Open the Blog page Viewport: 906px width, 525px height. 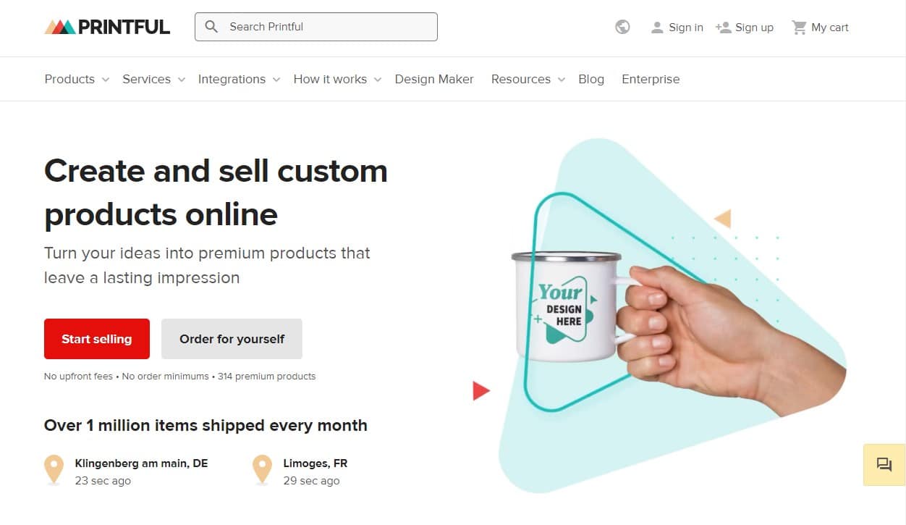tap(591, 79)
